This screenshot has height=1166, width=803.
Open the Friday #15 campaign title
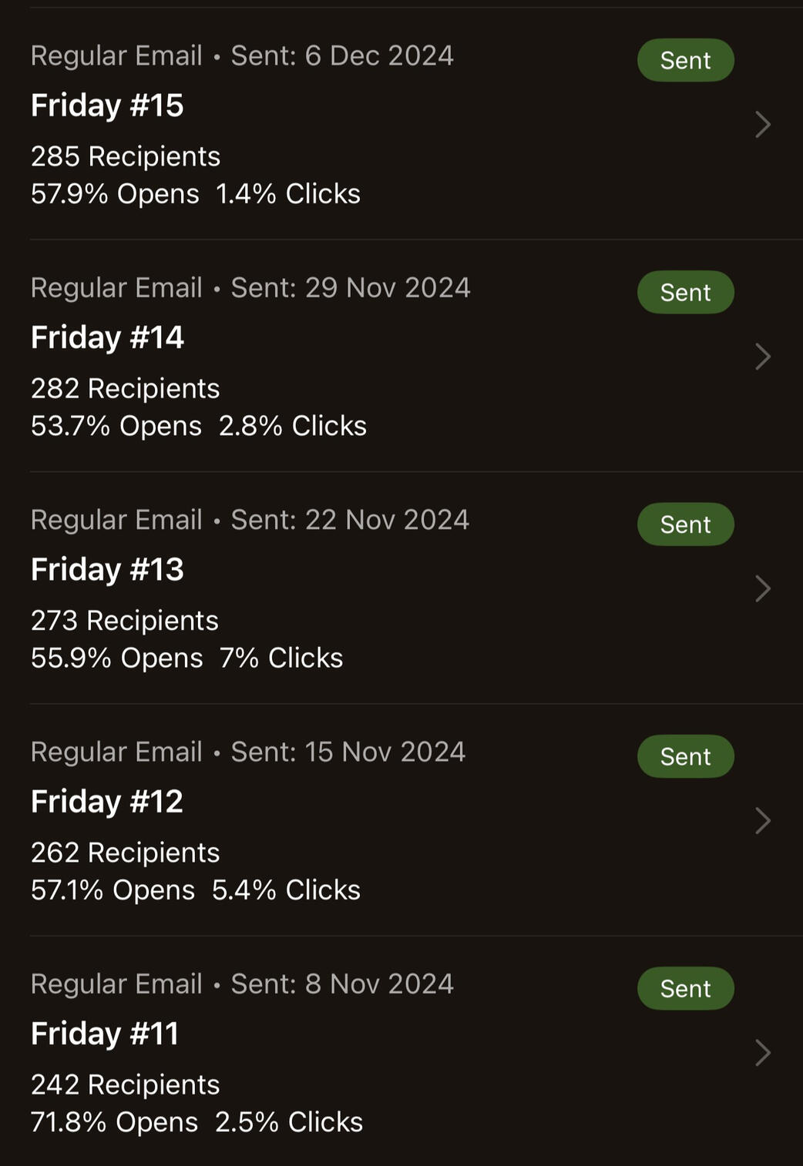click(x=107, y=106)
